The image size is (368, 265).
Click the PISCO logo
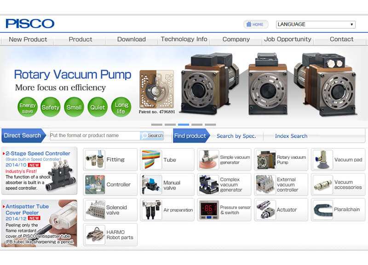click(x=30, y=24)
